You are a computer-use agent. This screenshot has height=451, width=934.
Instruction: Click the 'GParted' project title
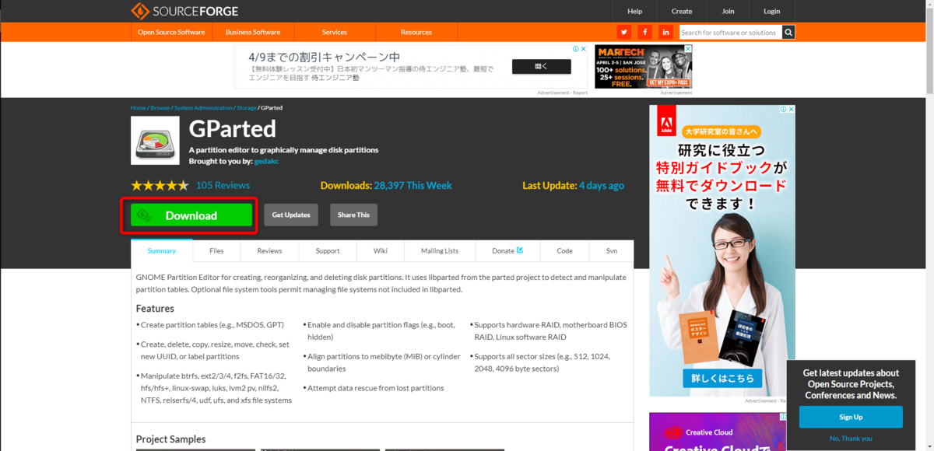(233, 128)
